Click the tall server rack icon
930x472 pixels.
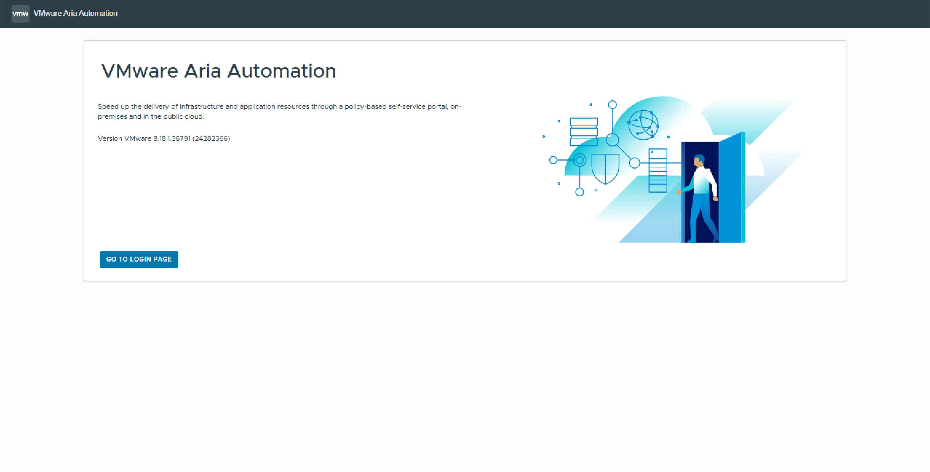tap(658, 170)
